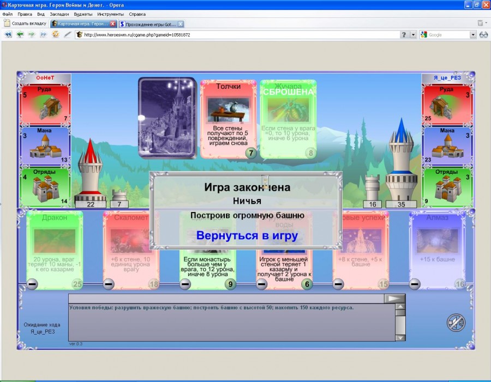This screenshot has width=491, height=382.
Task: Discard the Алмаз card minus button
Action: (x=414, y=284)
